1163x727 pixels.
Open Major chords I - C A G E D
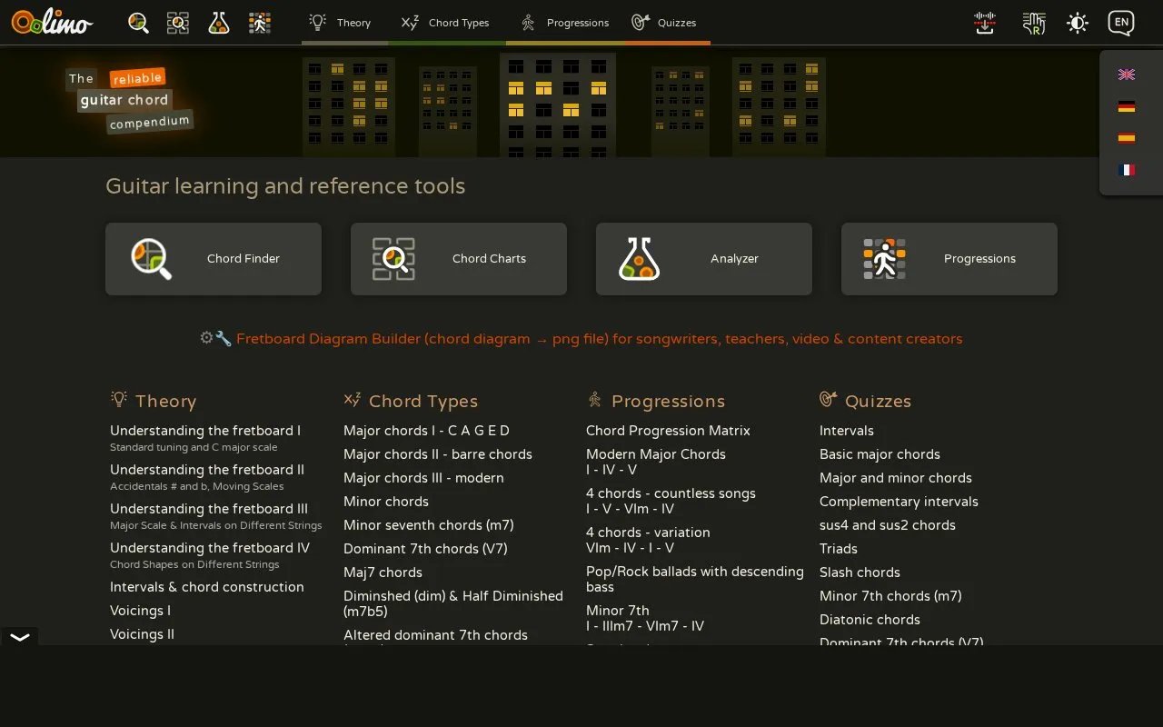click(x=426, y=431)
